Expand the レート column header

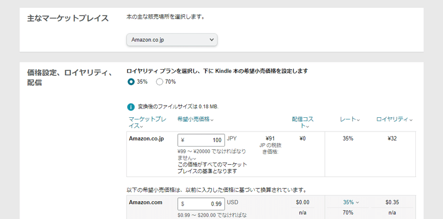pyautogui.click(x=350, y=119)
